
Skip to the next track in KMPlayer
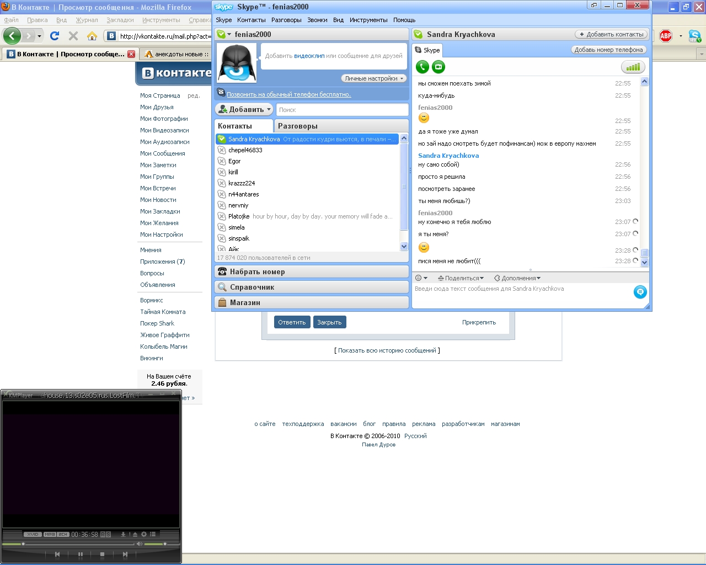pyautogui.click(x=125, y=554)
